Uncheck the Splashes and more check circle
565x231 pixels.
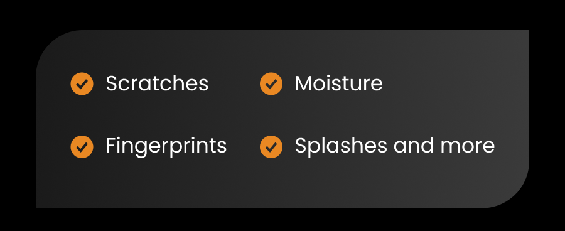[x=271, y=147]
